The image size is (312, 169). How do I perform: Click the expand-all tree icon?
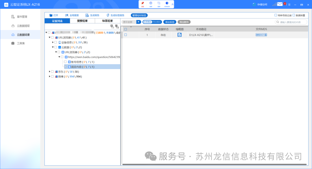tap(112, 26)
